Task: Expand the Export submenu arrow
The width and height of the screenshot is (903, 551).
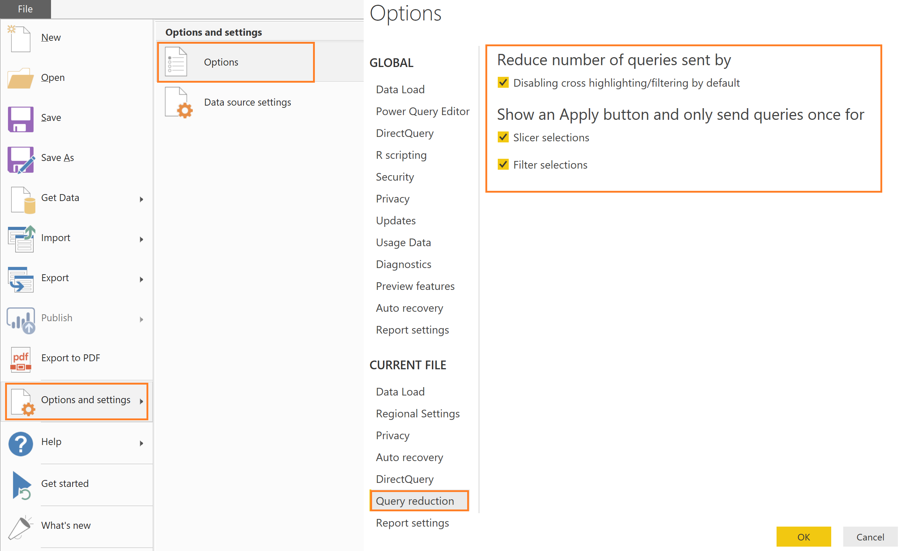Action: 141,279
